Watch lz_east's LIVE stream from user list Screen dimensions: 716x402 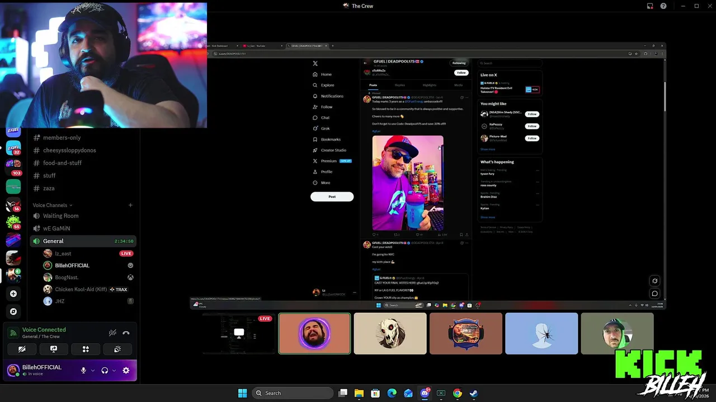click(126, 253)
